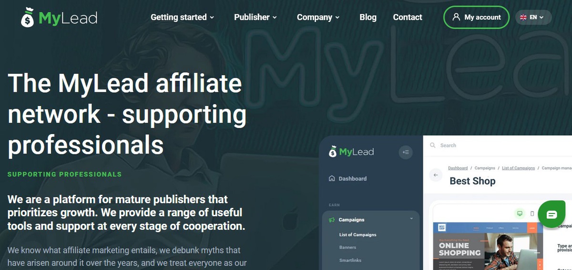Image resolution: width=572 pixels, height=270 pixels.
Task: Select Banners in the sidebar
Action: click(x=347, y=247)
